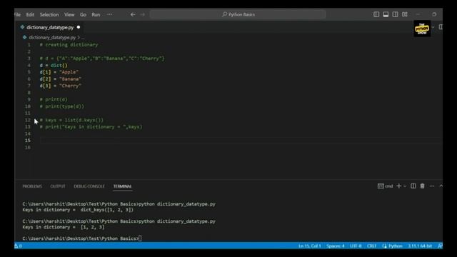The width and height of the screenshot is (457, 257).
Task: Click line number 12 in the gutter
Action: (27, 120)
